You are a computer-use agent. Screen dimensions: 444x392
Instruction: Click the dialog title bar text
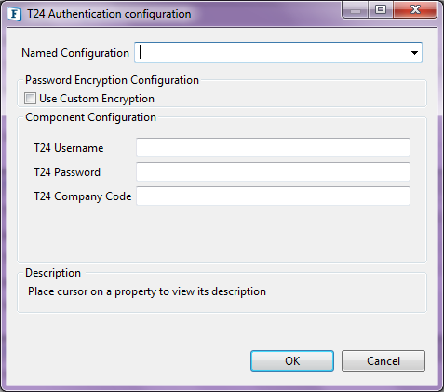[x=109, y=14]
